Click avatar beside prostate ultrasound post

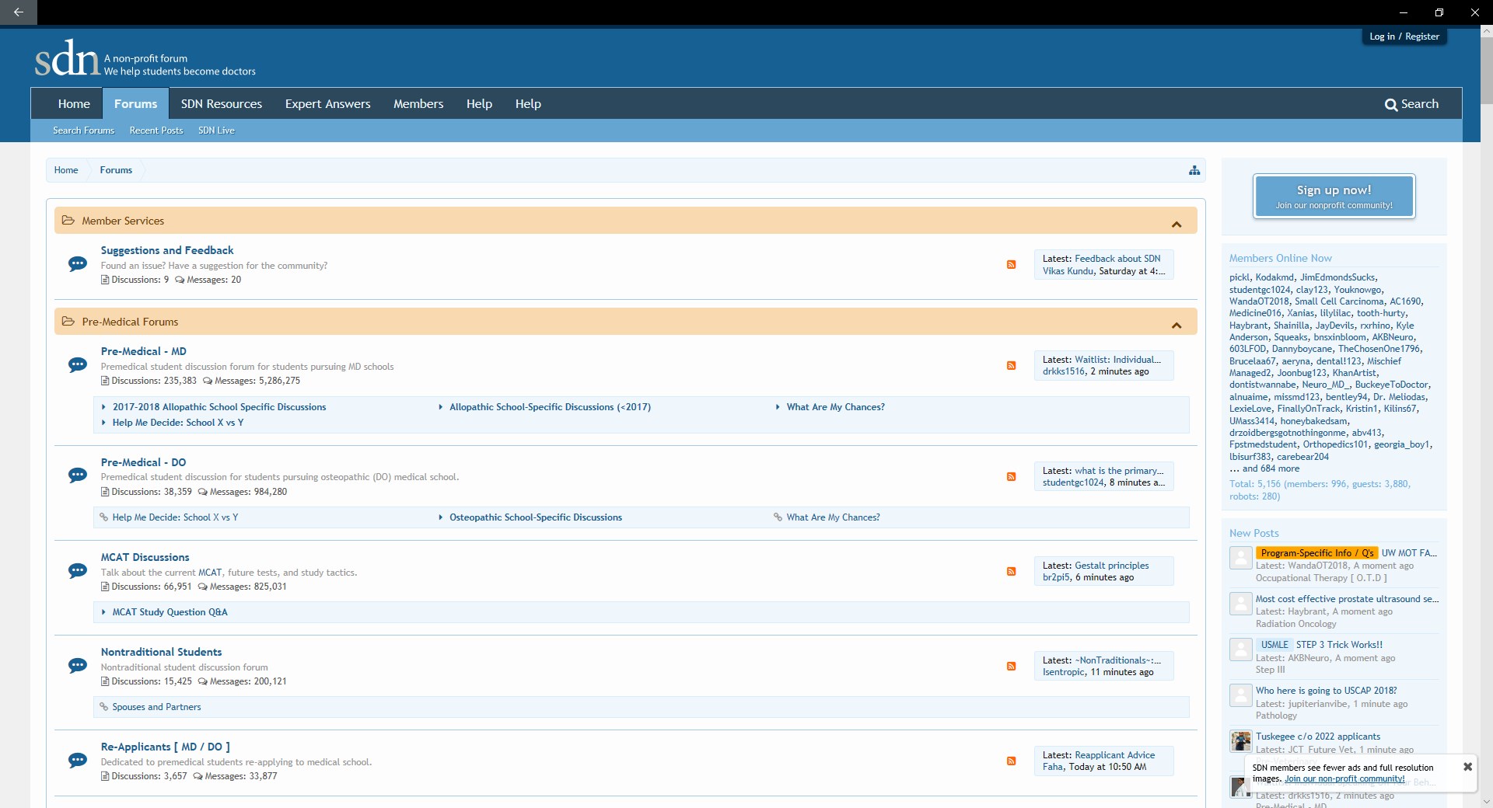[1240, 604]
